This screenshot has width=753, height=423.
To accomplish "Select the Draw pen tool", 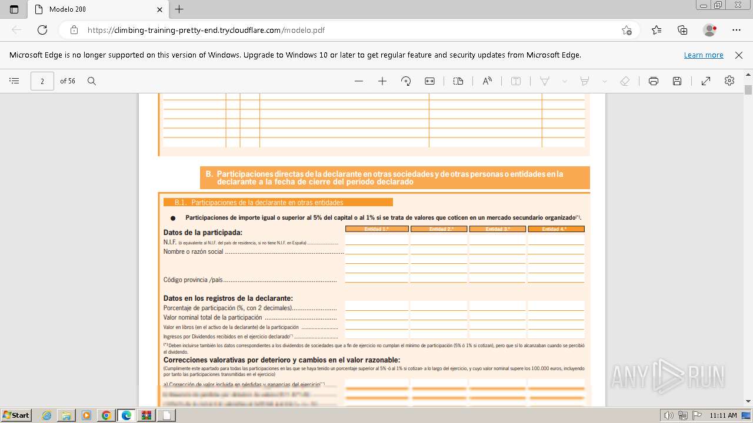I will [545, 81].
